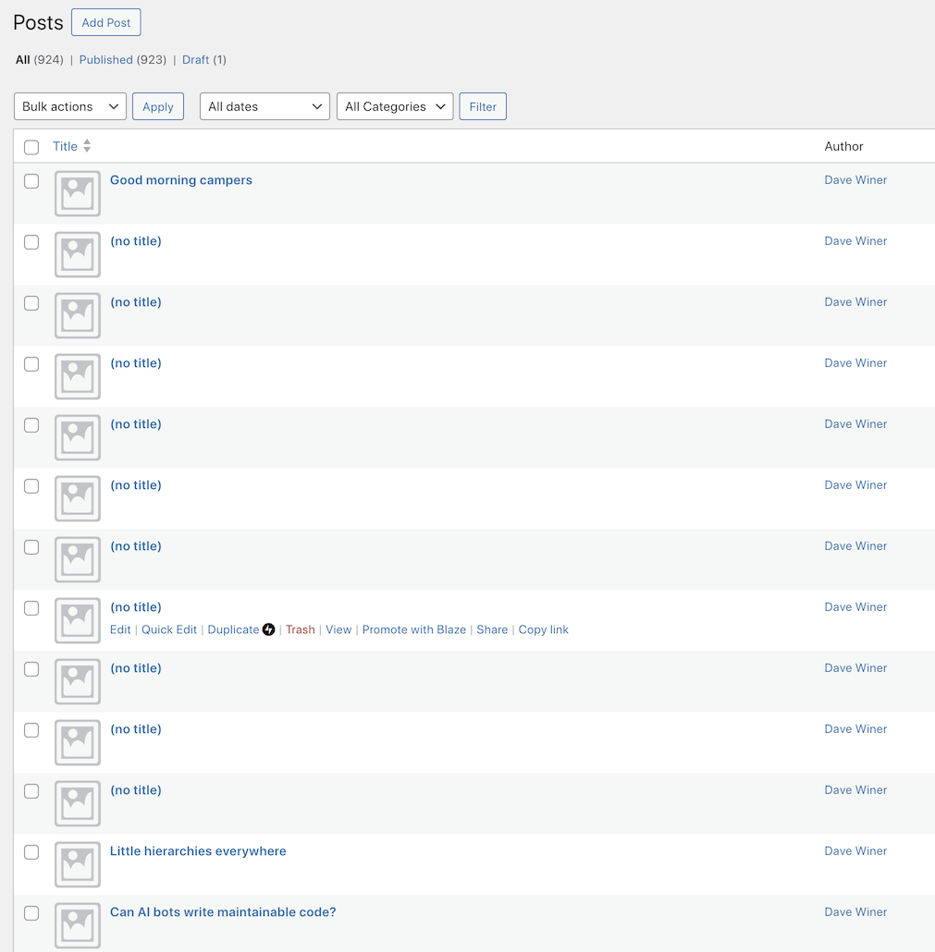Select checkbox for Little hierarchies everywhere
The height and width of the screenshot is (952, 935).
pyautogui.click(x=31, y=852)
